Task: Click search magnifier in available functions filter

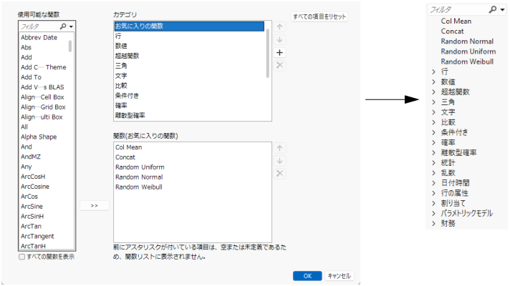Action: tap(63, 26)
